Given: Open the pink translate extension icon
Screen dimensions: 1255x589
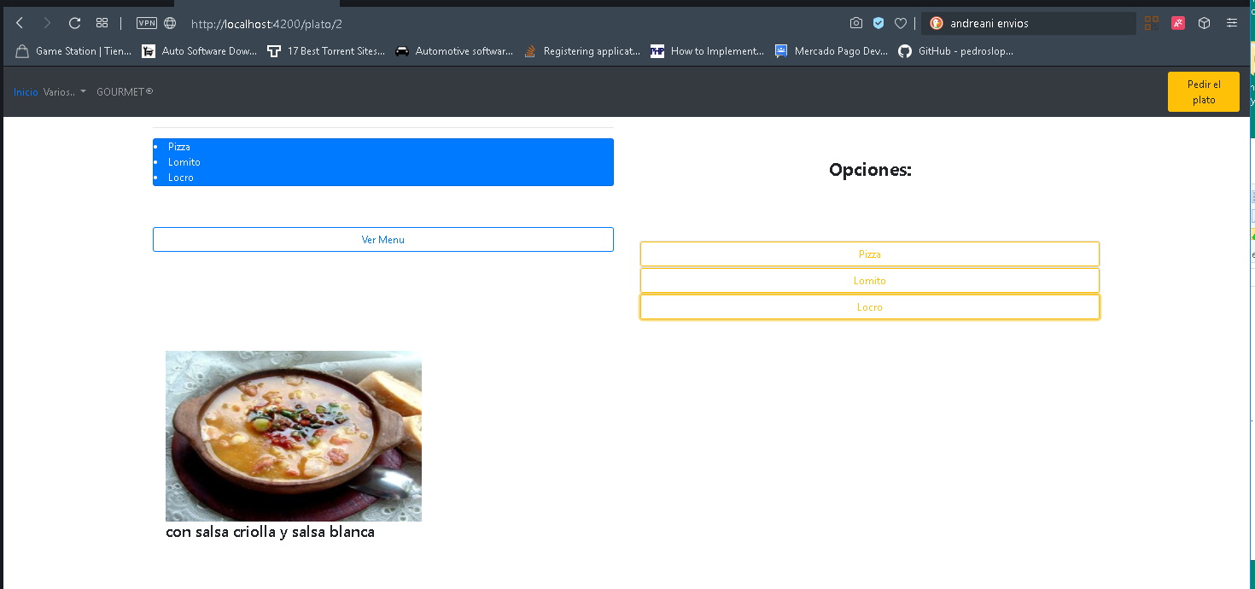Looking at the screenshot, I should pos(1178,23).
